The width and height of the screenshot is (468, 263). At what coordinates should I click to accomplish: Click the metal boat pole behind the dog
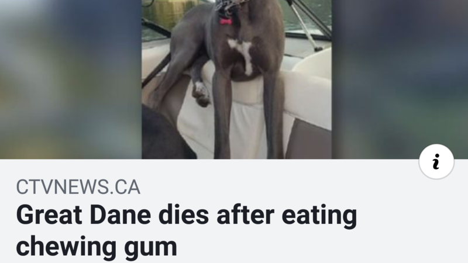(x=303, y=24)
